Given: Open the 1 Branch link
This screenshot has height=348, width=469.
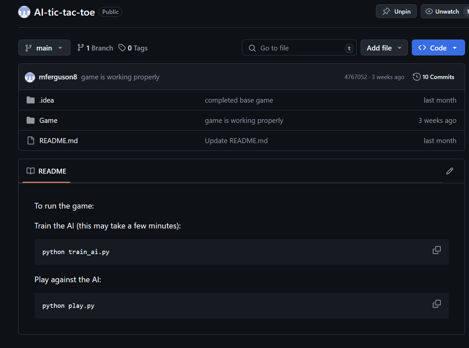Looking at the screenshot, I should pyautogui.click(x=95, y=48).
